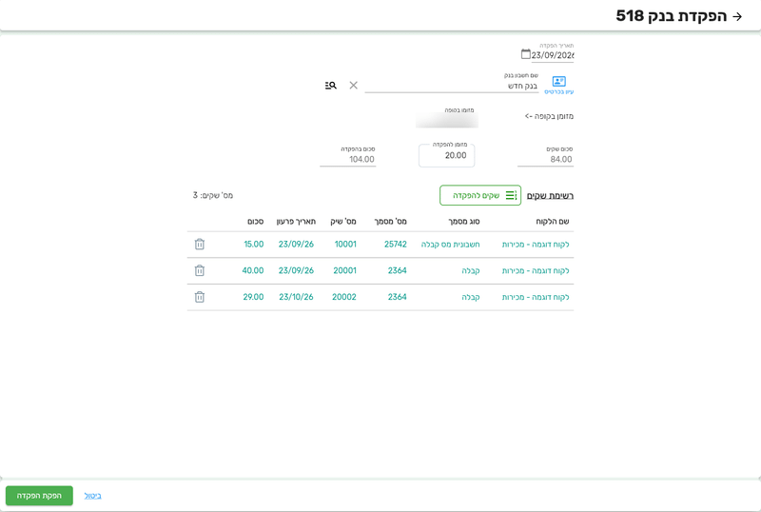Screen dimensions: 761x512
Task: Delete the check row numbered 10001
Action: (x=200, y=244)
